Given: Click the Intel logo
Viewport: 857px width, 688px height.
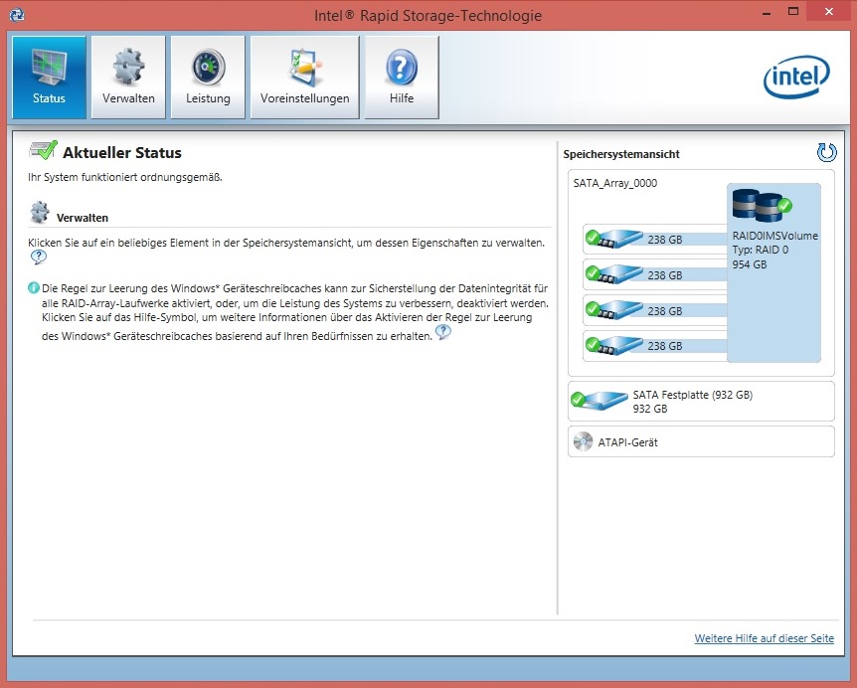Looking at the screenshot, I should pyautogui.click(x=796, y=77).
